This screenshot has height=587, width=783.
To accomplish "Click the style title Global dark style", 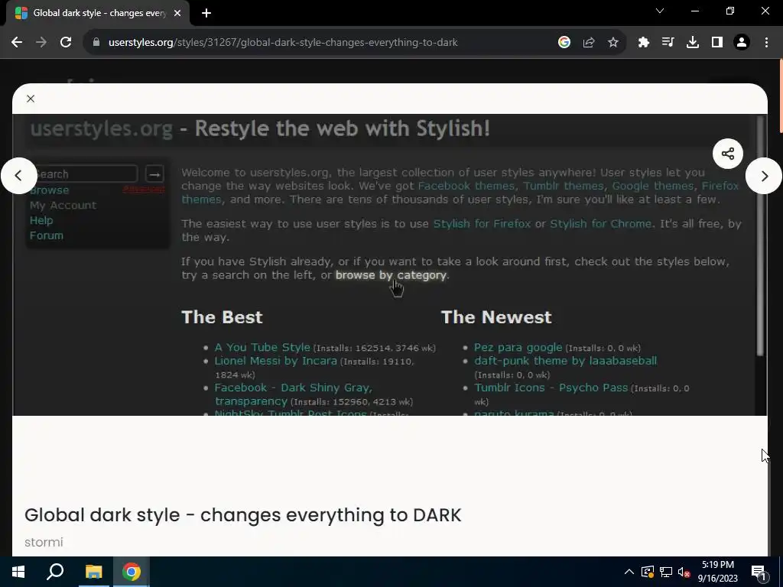I will [x=242, y=515].
